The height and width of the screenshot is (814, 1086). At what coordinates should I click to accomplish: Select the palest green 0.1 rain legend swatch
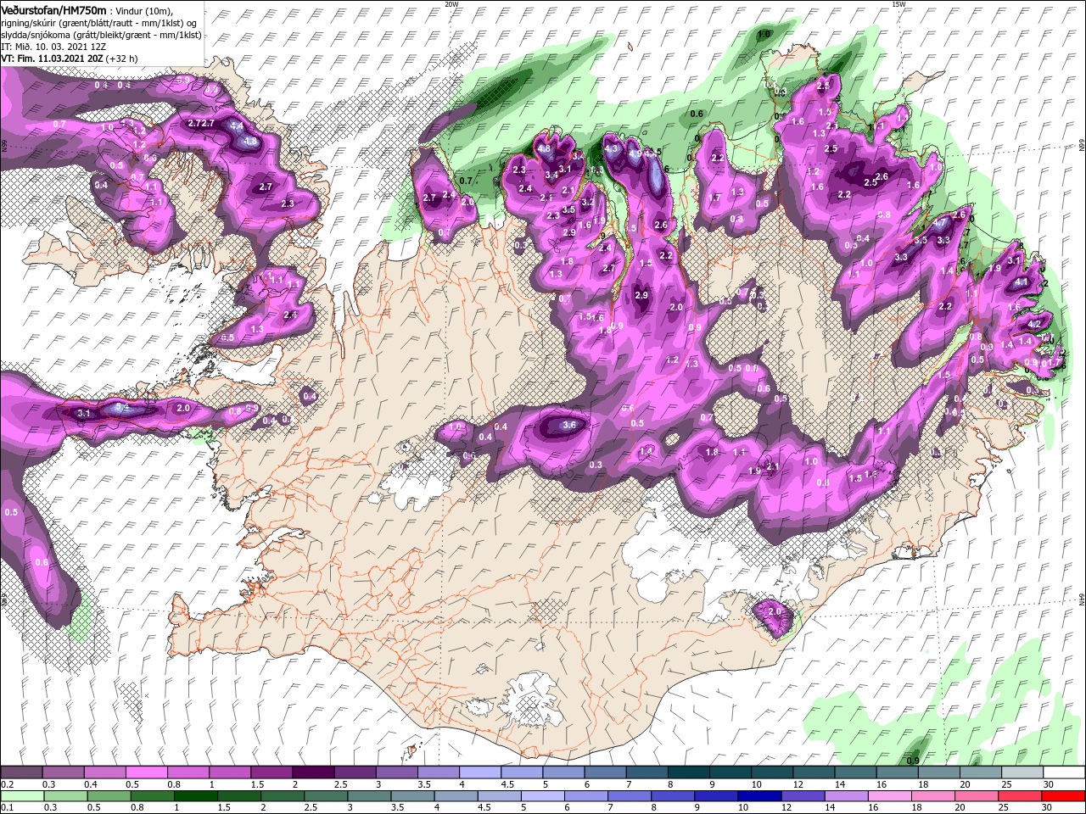click(x=21, y=796)
